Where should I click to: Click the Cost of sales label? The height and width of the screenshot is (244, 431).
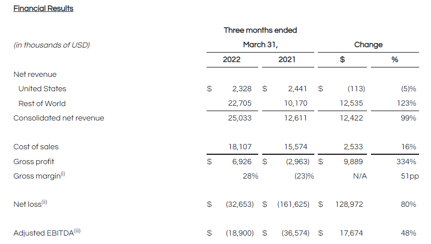pyautogui.click(x=36, y=147)
